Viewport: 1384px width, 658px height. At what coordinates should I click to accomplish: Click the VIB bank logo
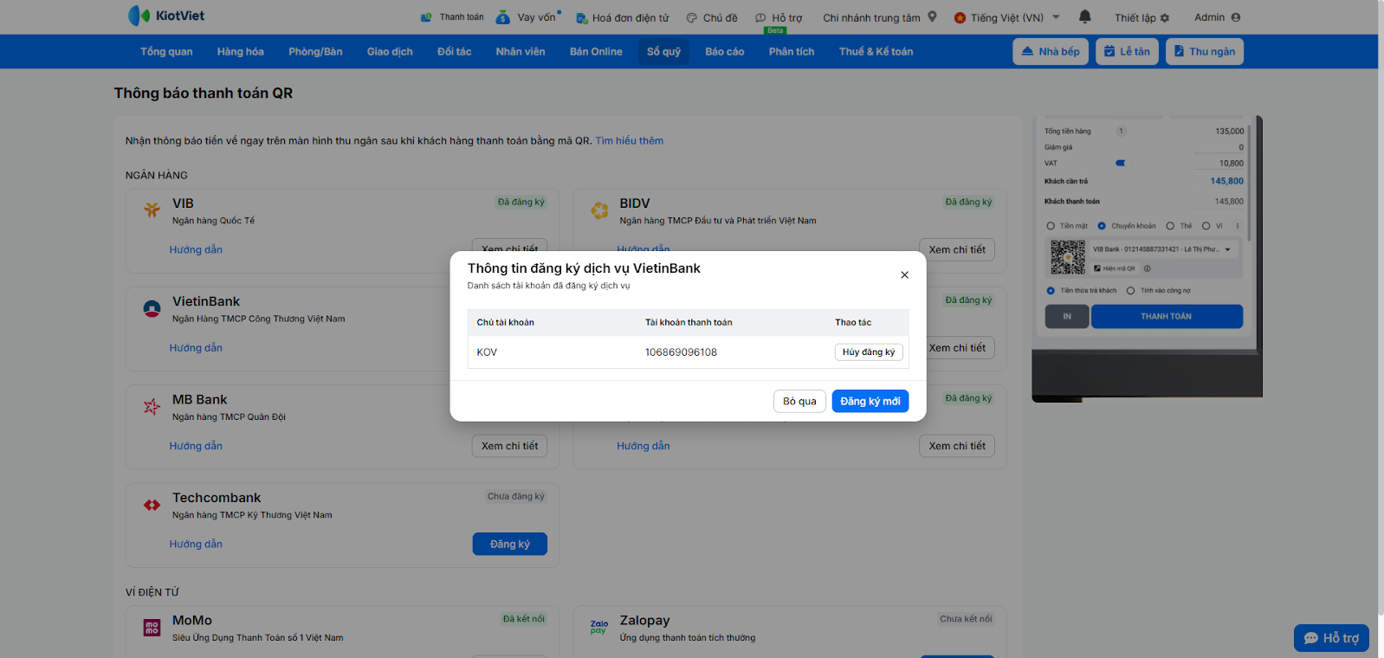[152, 210]
